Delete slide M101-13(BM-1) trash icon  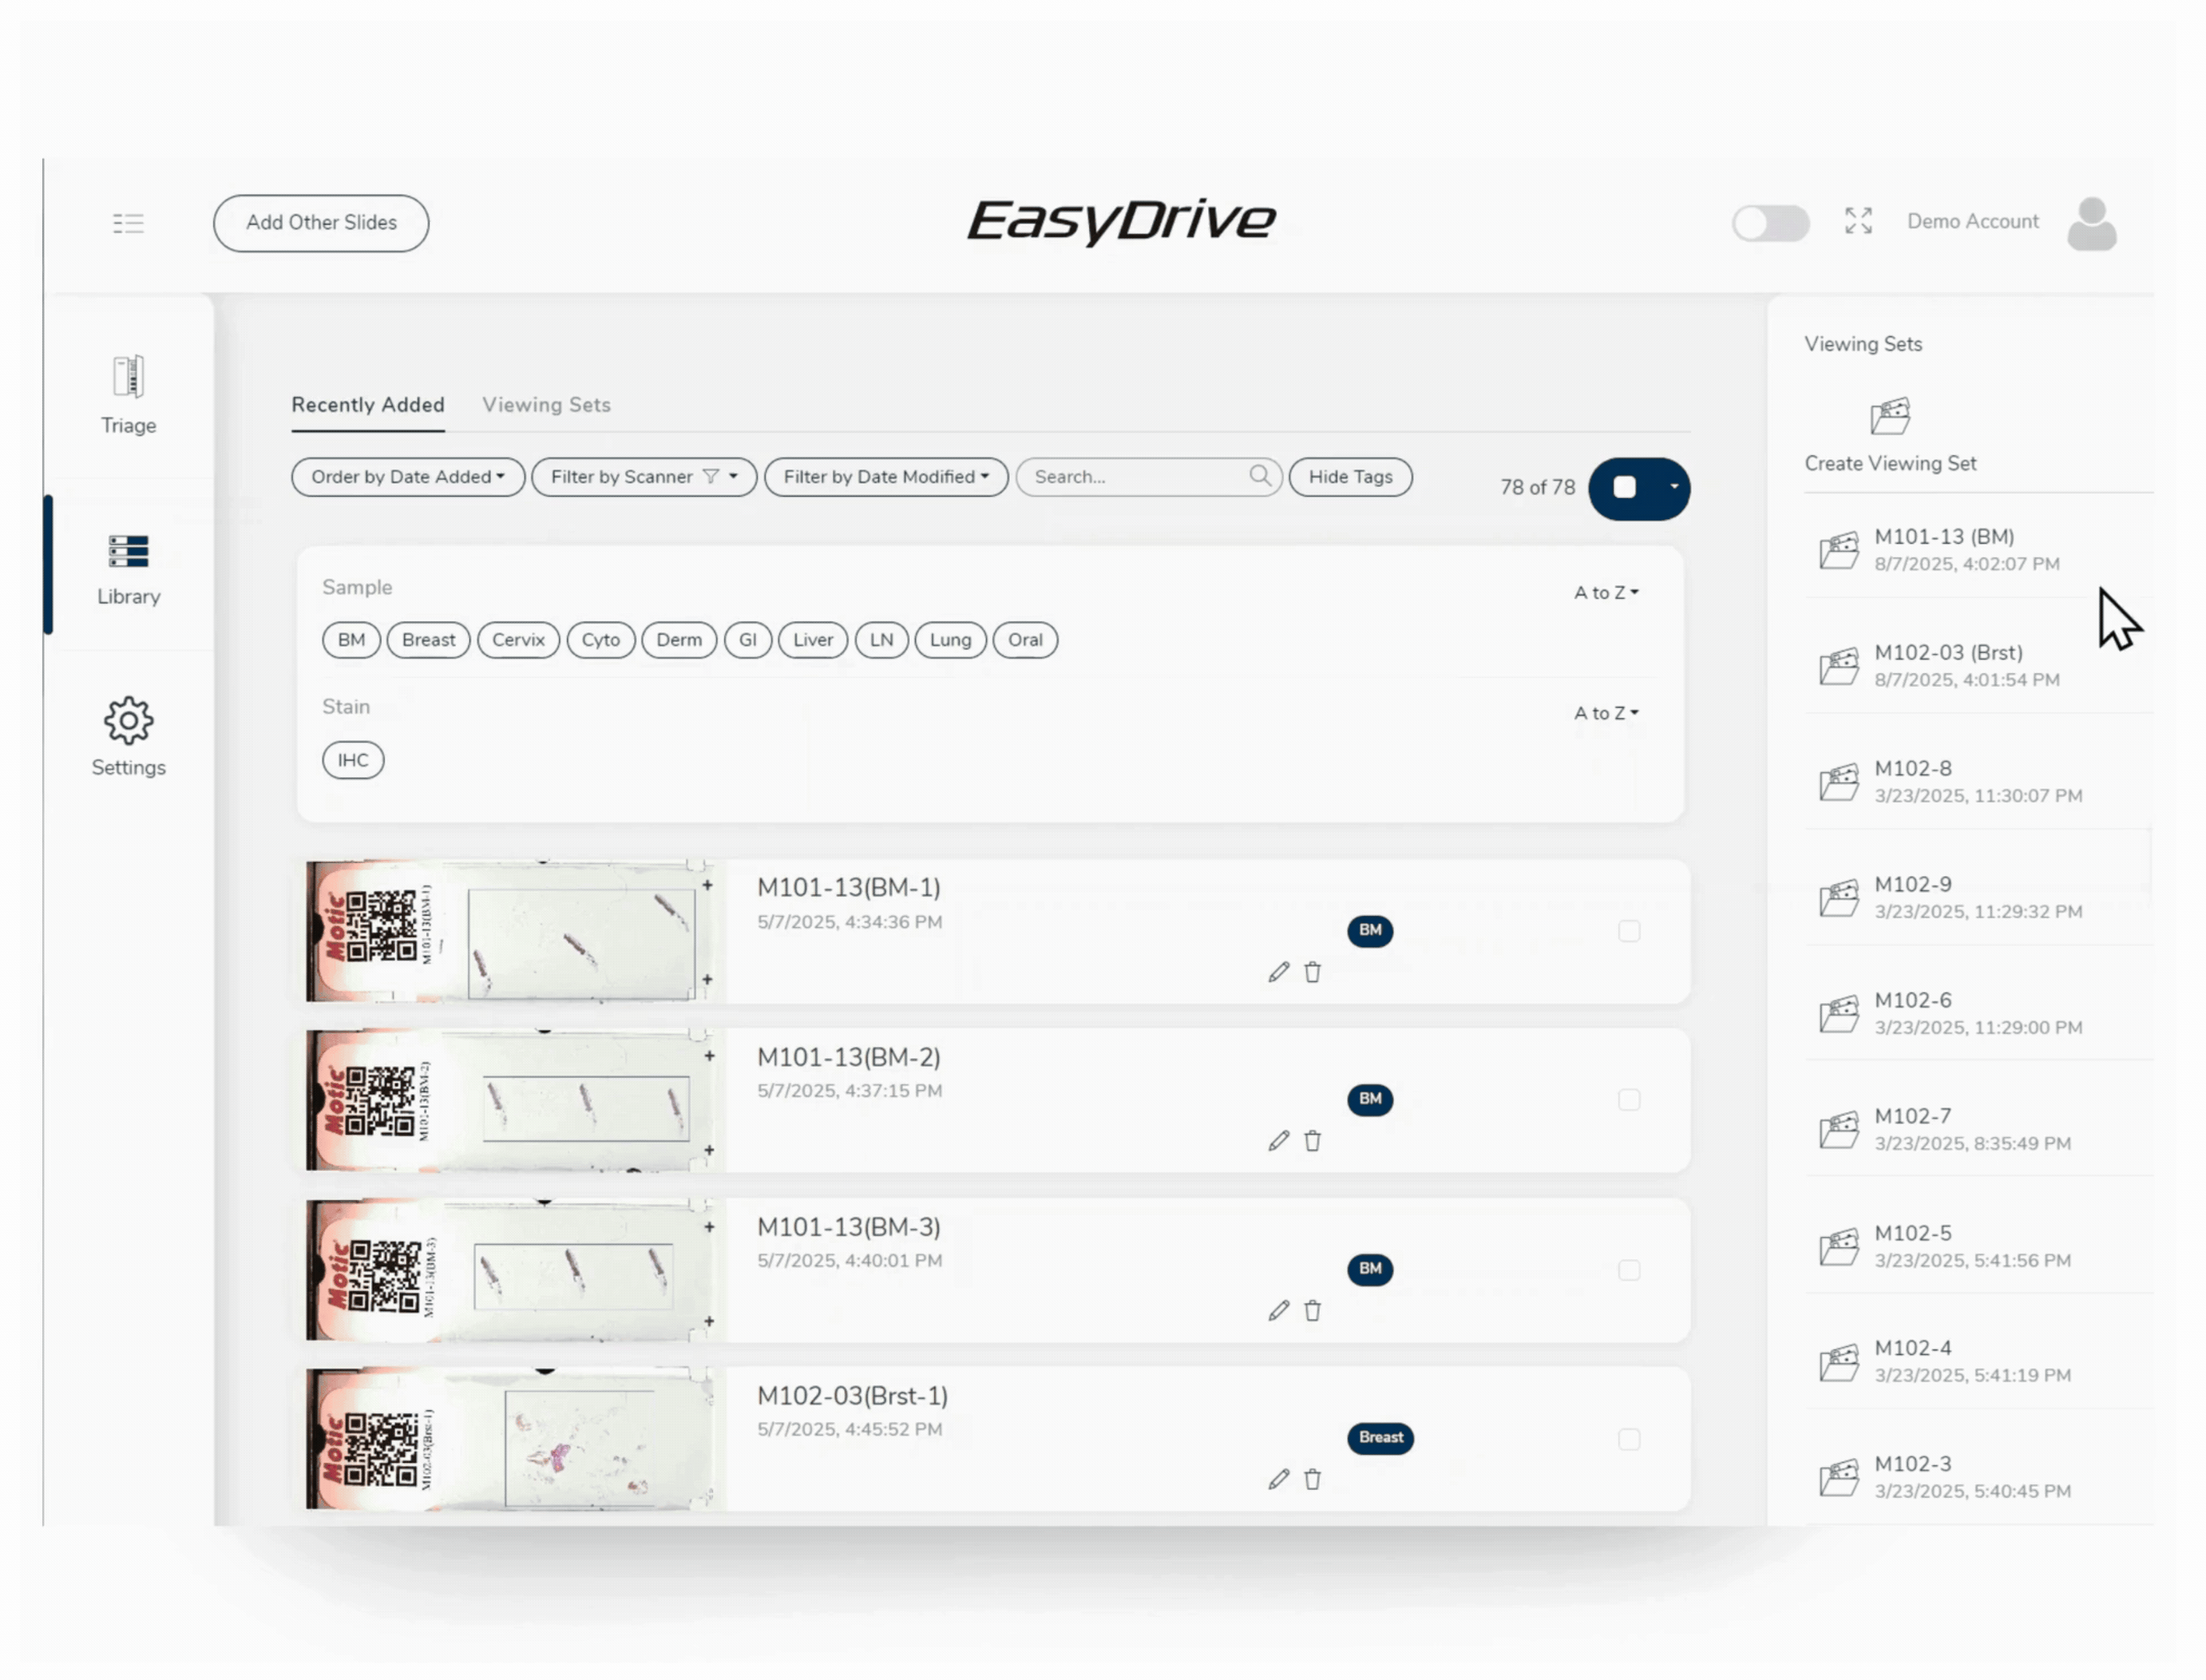pyautogui.click(x=1312, y=972)
